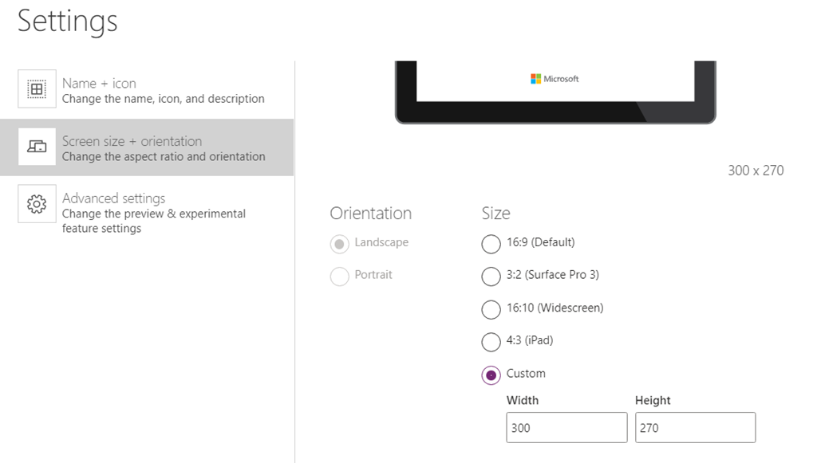Click the 'Change the aspect ratio and orientation' text
The image size is (817, 463).
coord(164,156)
